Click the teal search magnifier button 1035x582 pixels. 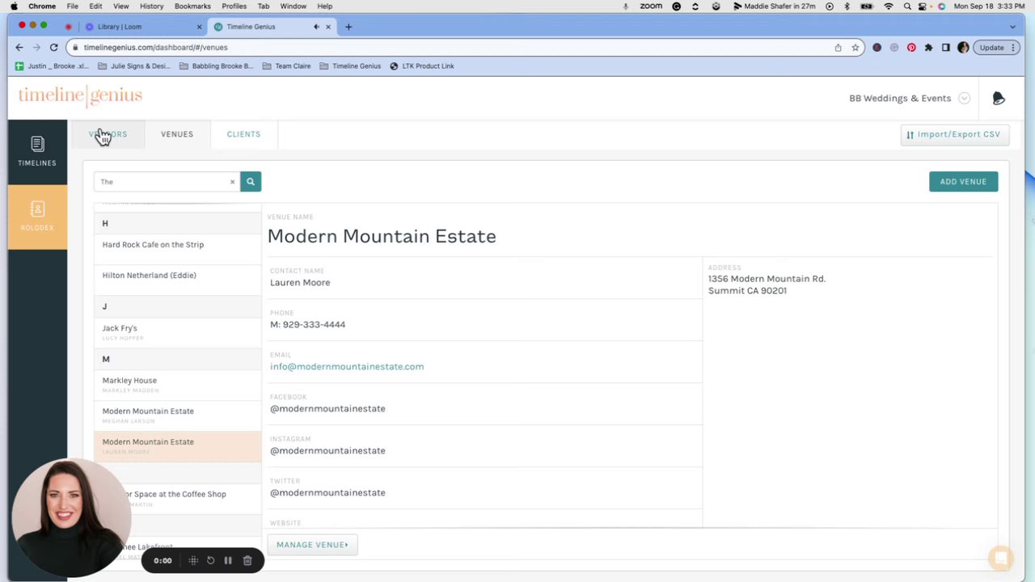pyautogui.click(x=251, y=182)
